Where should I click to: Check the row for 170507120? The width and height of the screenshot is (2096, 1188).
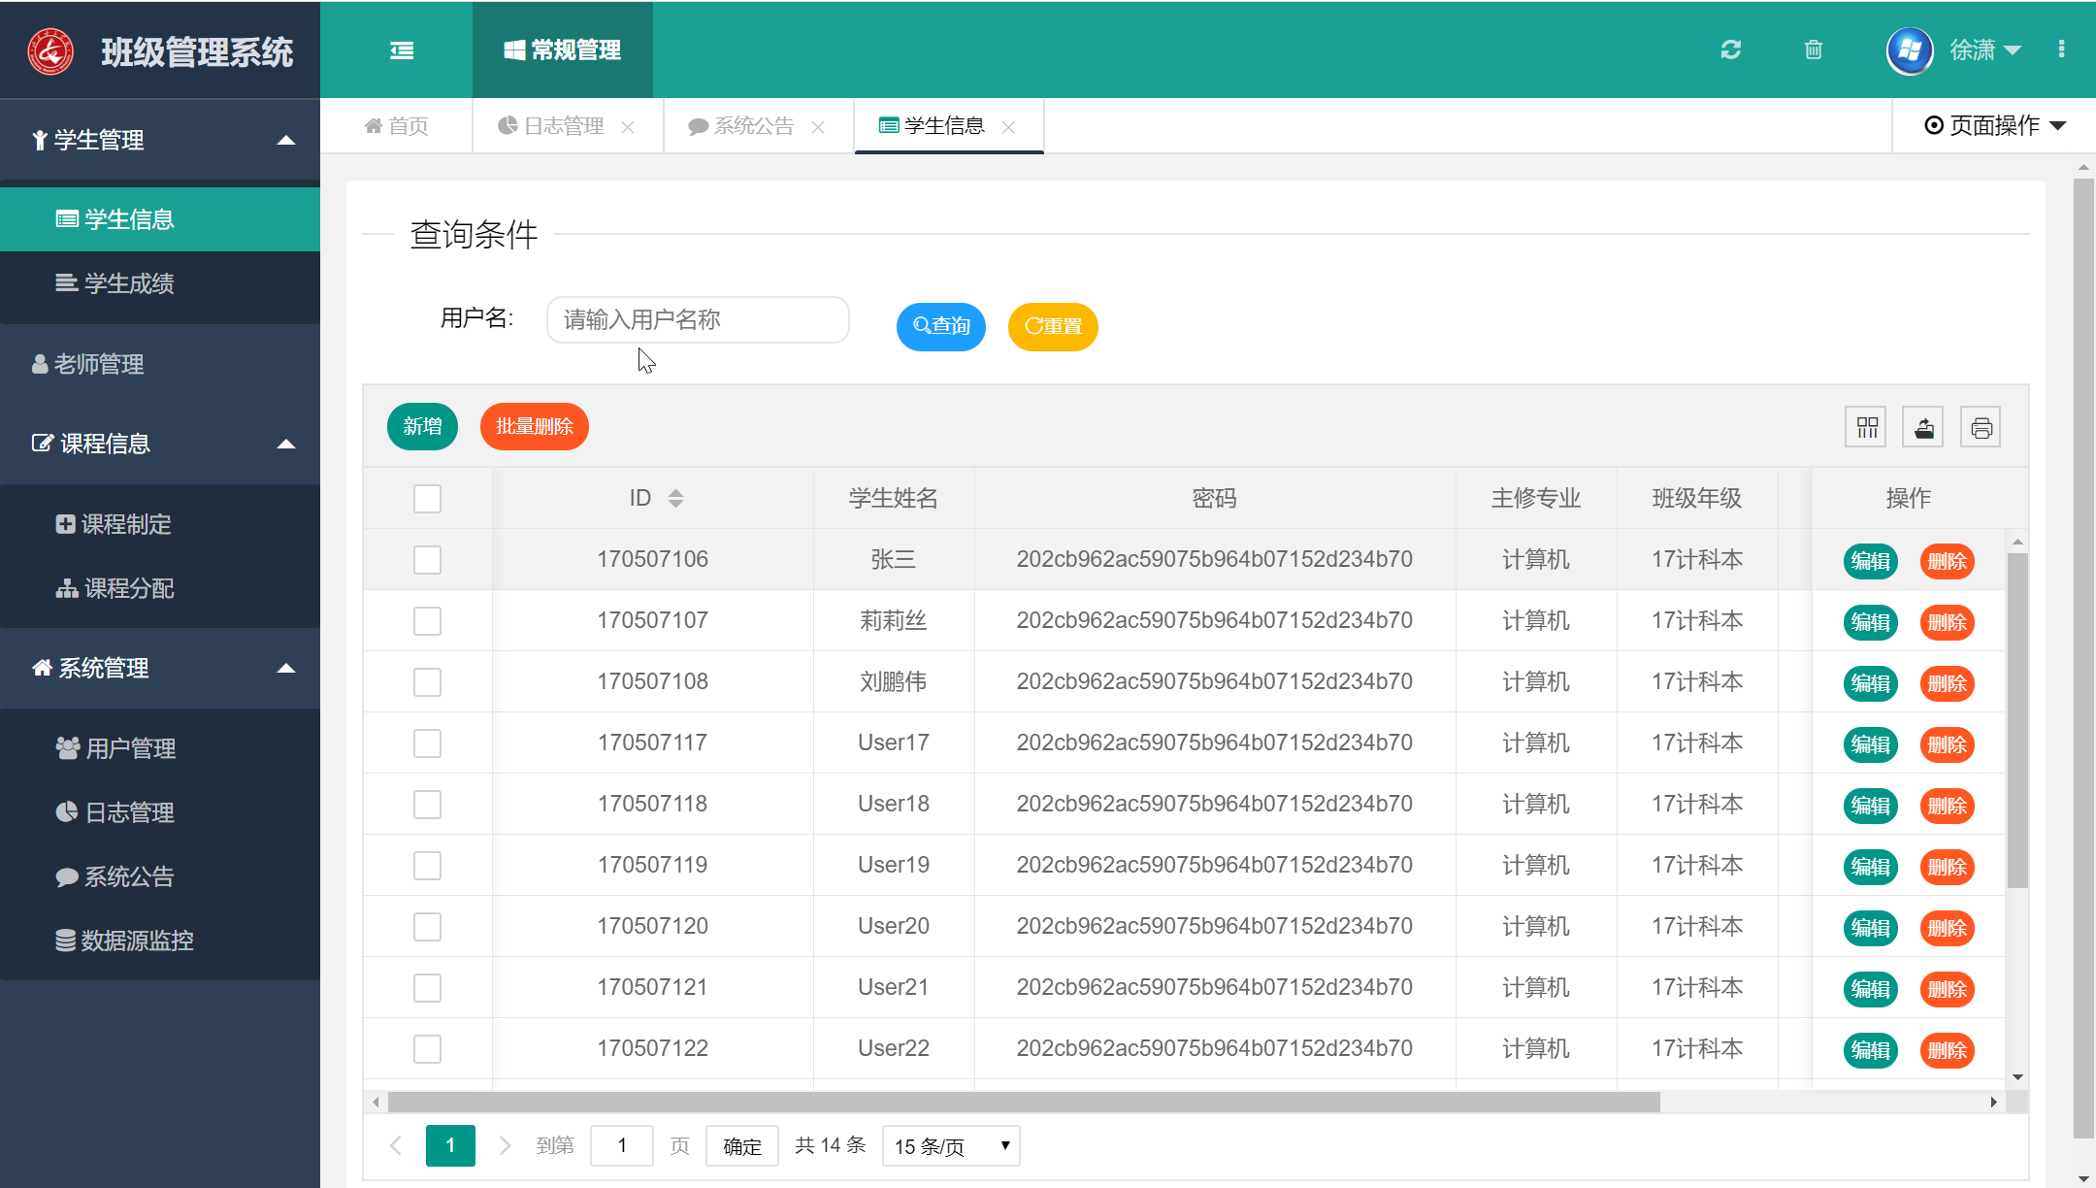(x=427, y=926)
